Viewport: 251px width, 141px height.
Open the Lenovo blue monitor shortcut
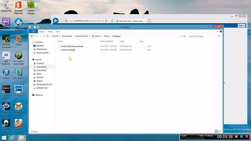coord(18,90)
